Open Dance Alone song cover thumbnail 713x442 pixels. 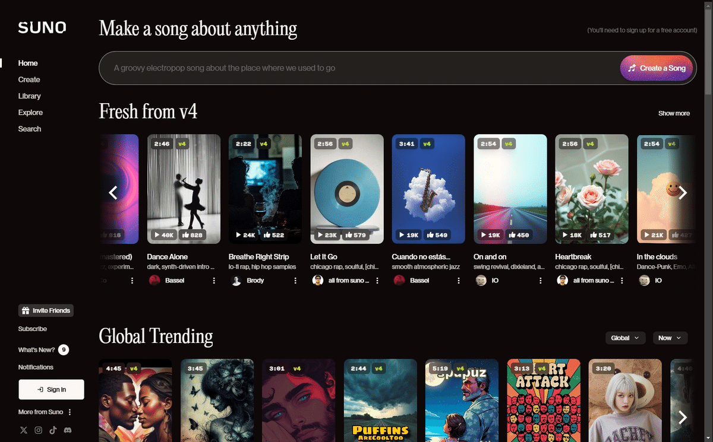(x=184, y=189)
